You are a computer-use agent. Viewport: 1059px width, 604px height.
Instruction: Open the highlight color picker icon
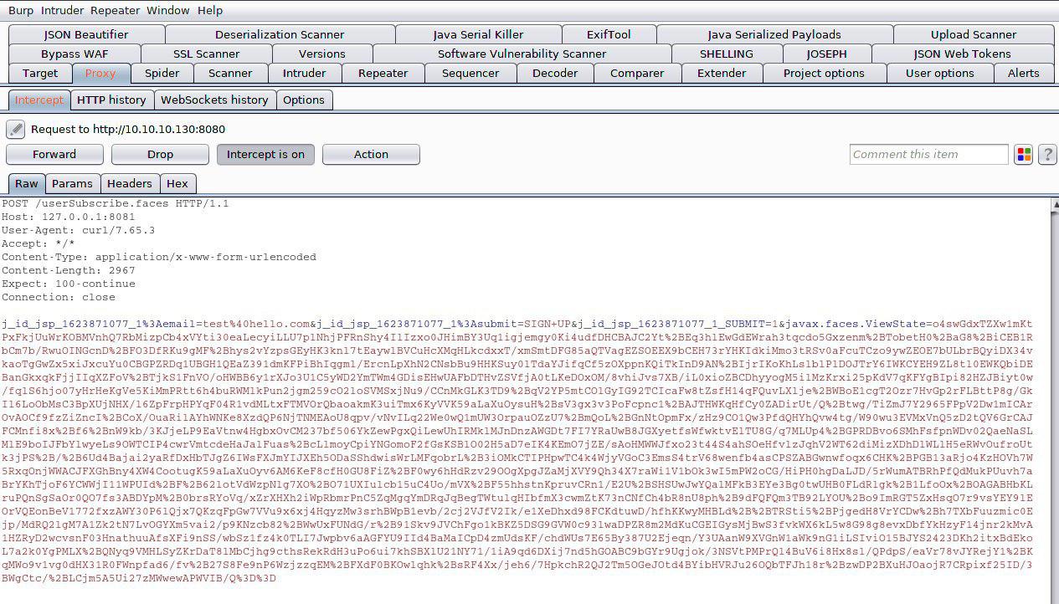1023,154
